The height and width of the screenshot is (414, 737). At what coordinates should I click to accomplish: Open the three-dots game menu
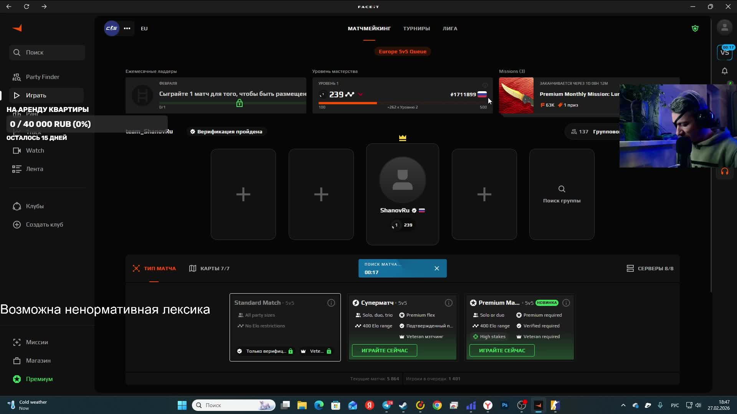coord(127,28)
